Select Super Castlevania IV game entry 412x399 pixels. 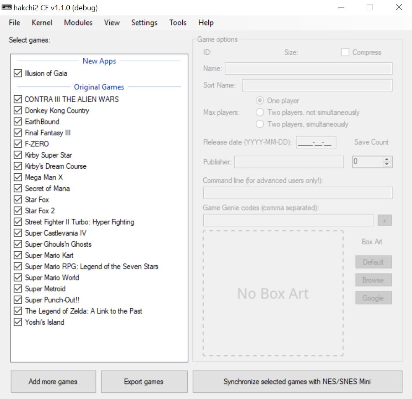(x=55, y=233)
